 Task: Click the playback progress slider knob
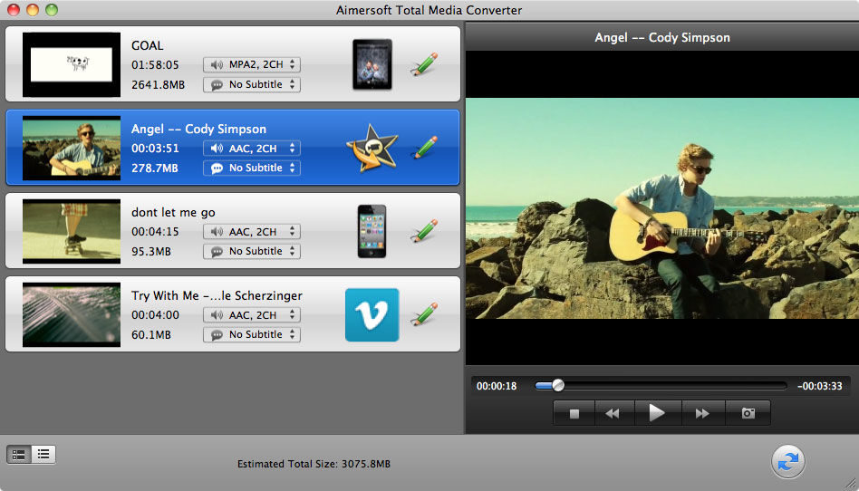[557, 385]
